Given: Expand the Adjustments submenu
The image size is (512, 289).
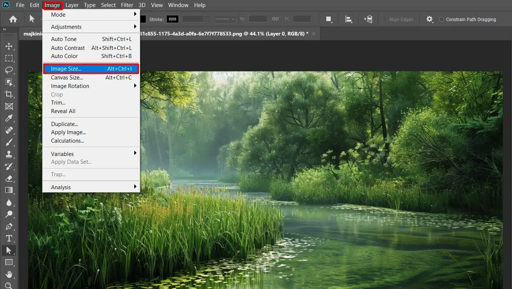Looking at the screenshot, I should point(91,27).
